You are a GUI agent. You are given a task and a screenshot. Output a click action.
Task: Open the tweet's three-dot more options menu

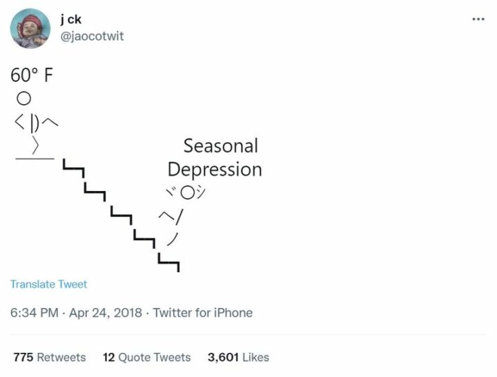[x=478, y=19]
